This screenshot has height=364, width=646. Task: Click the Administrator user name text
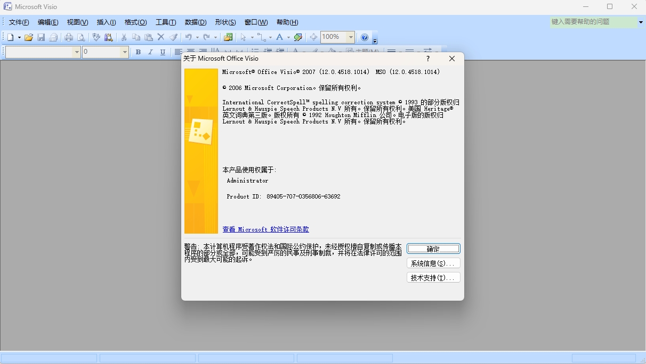pyautogui.click(x=247, y=180)
